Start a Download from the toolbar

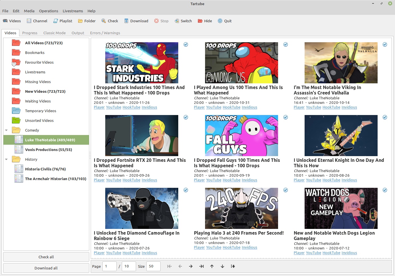pyautogui.click(x=136, y=21)
